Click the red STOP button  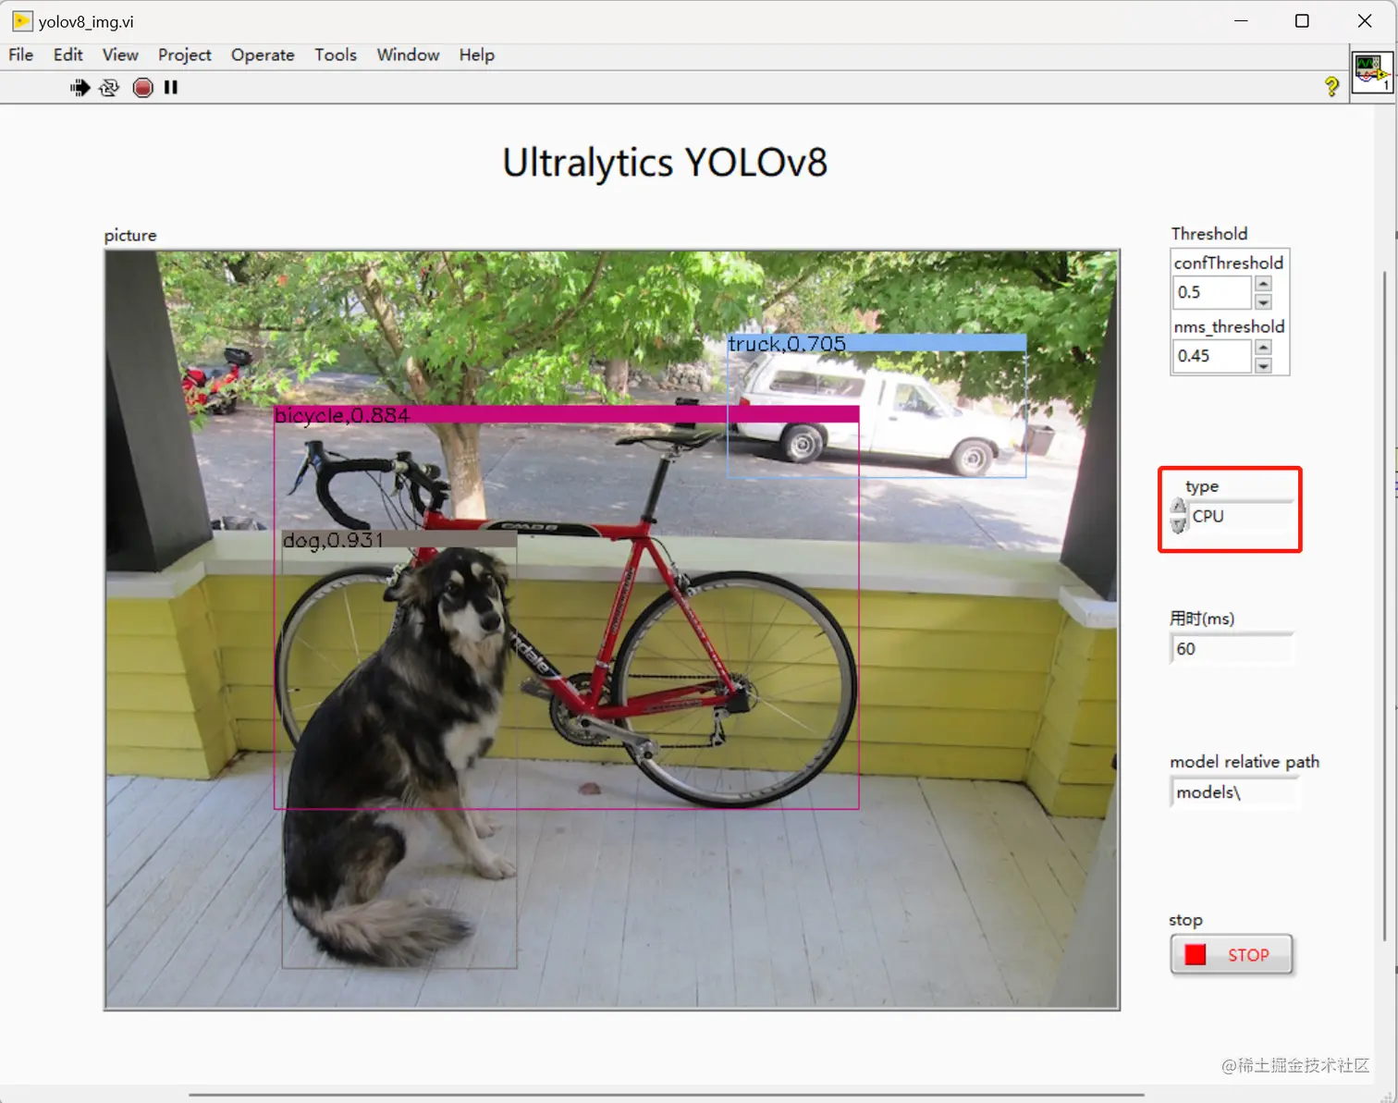[x=1231, y=955]
